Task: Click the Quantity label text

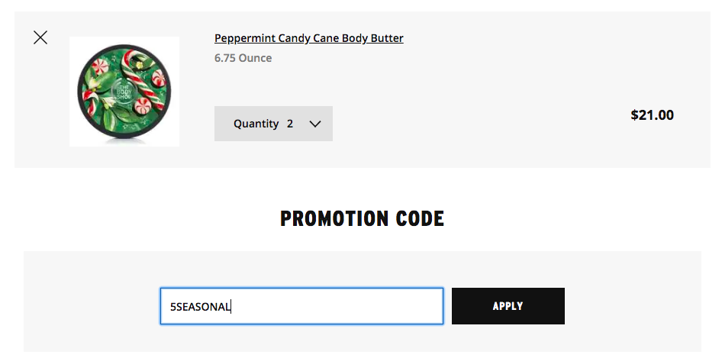Action: (x=256, y=124)
